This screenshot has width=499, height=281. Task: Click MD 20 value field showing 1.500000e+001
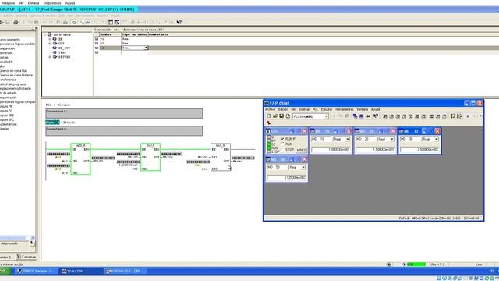376,149
